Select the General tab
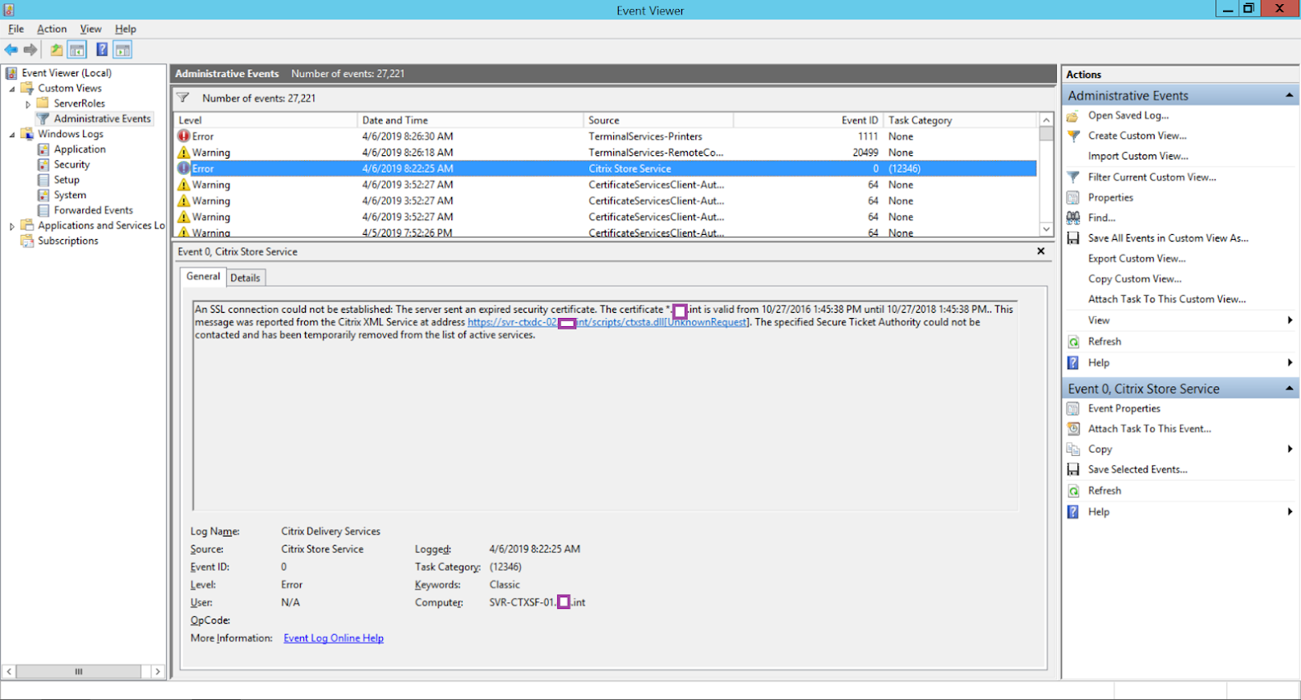This screenshot has height=700, width=1301. [x=203, y=277]
